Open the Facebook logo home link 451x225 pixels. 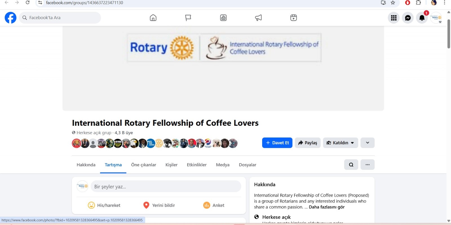click(x=11, y=18)
